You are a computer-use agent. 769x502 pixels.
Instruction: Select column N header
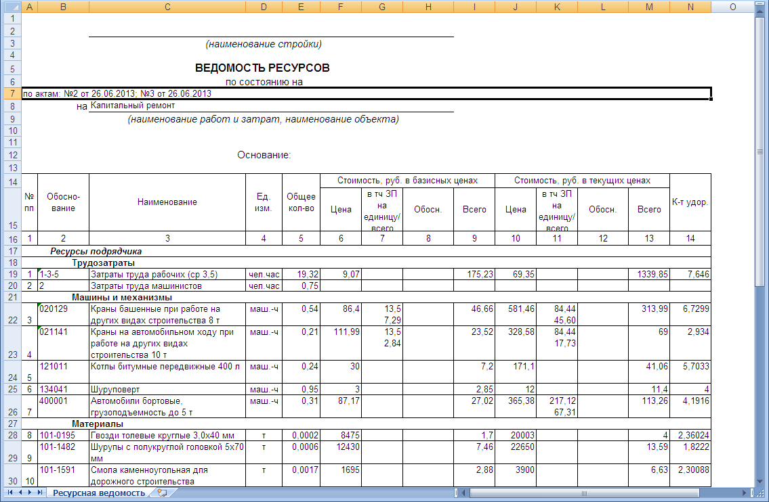point(690,7)
